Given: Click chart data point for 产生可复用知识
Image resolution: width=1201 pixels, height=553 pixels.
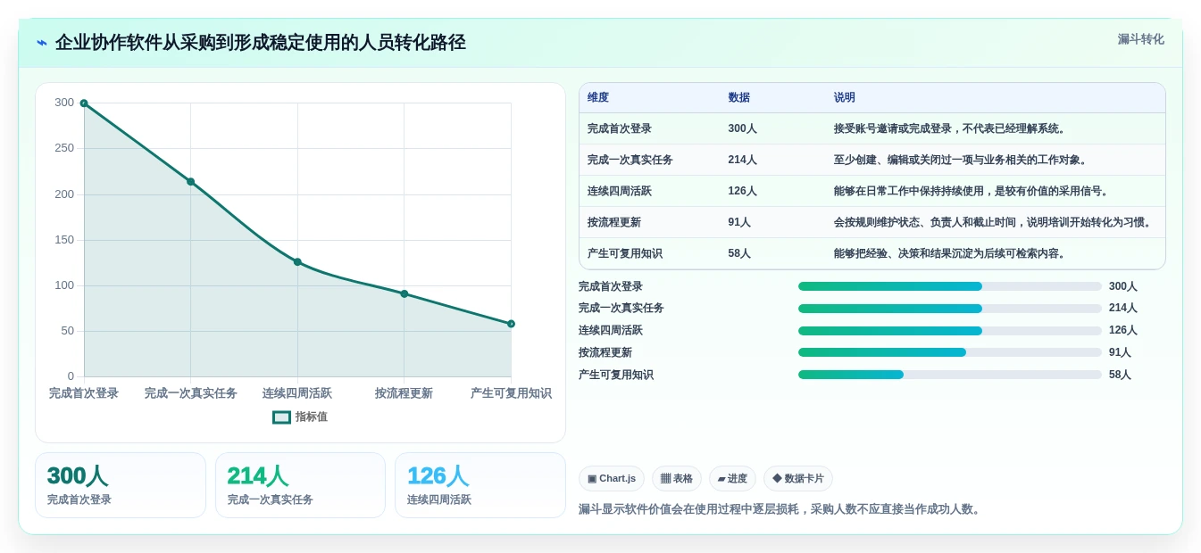Looking at the screenshot, I should point(511,324).
